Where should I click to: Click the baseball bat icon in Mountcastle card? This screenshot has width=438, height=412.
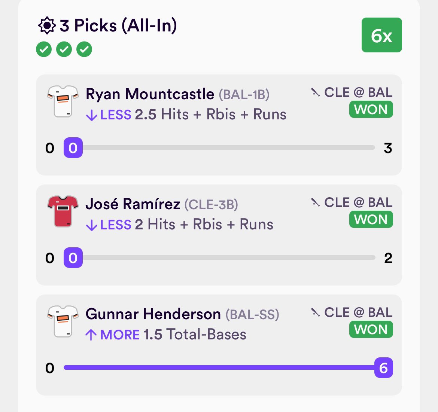pyautogui.click(x=315, y=92)
